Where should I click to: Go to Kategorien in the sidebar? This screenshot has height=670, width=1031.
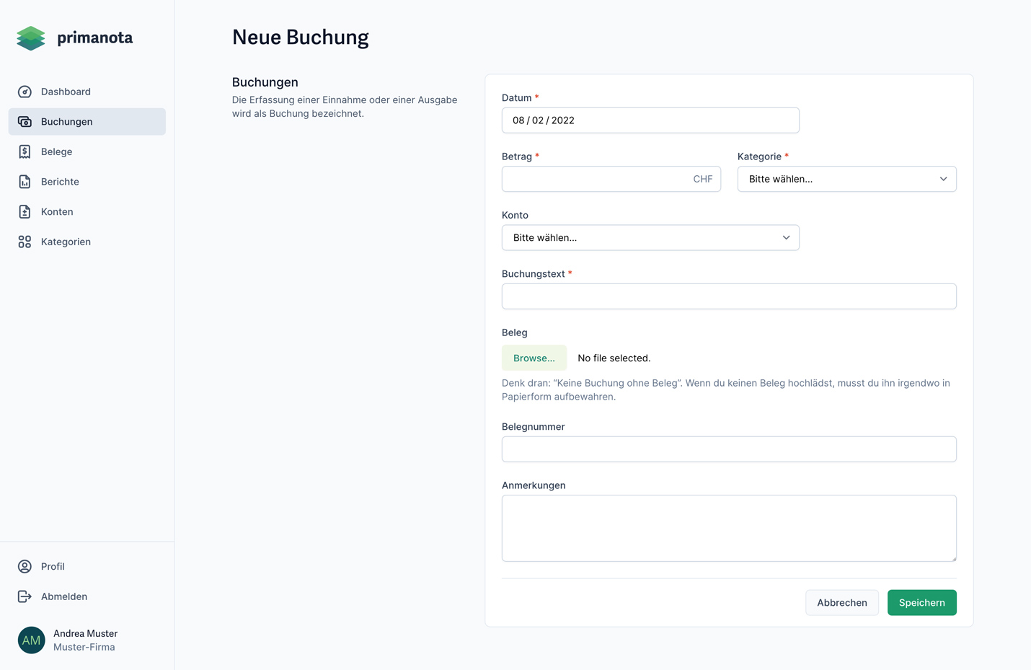[66, 242]
